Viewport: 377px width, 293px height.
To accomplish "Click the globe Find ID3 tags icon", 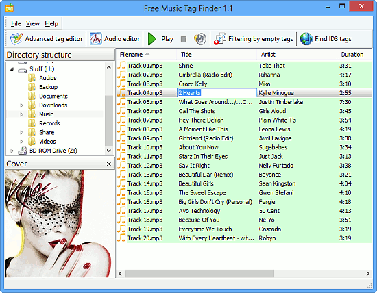I will click(306, 39).
